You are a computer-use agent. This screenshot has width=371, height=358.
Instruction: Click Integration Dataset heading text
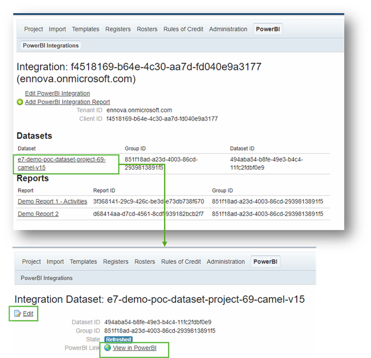(x=159, y=299)
